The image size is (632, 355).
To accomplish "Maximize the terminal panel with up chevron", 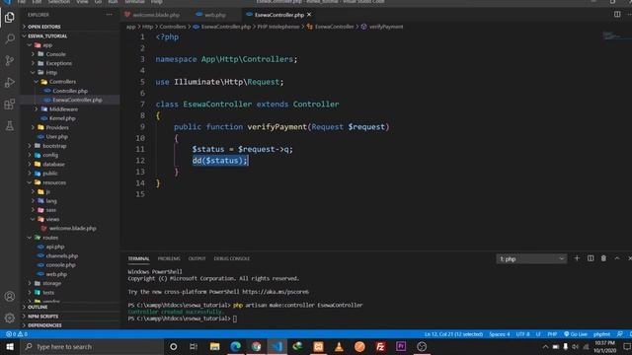I will click(617, 258).
